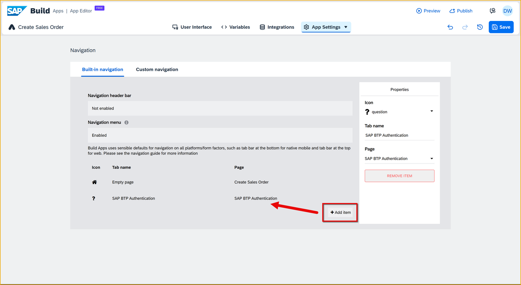The width and height of the screenshot is (521, 285).
Task: Click the undo arrow icon
Action: point(450,27)
